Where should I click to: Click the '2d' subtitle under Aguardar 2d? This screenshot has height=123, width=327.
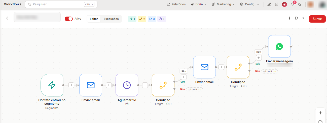point(127,104)
